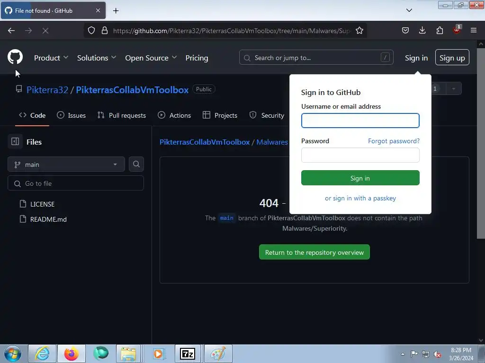
Task: Open the Security tab
Action: [267, 115]
